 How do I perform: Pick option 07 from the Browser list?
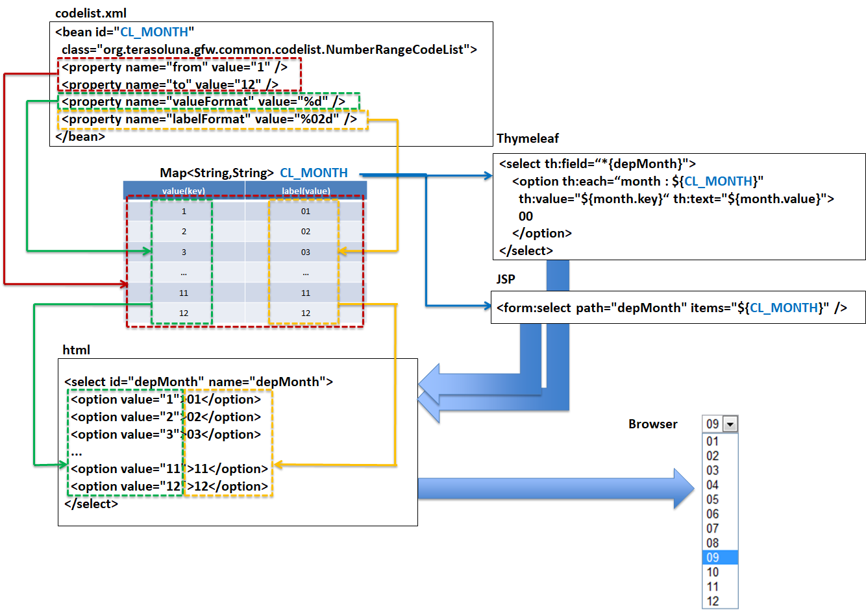(x=713, y=528)
